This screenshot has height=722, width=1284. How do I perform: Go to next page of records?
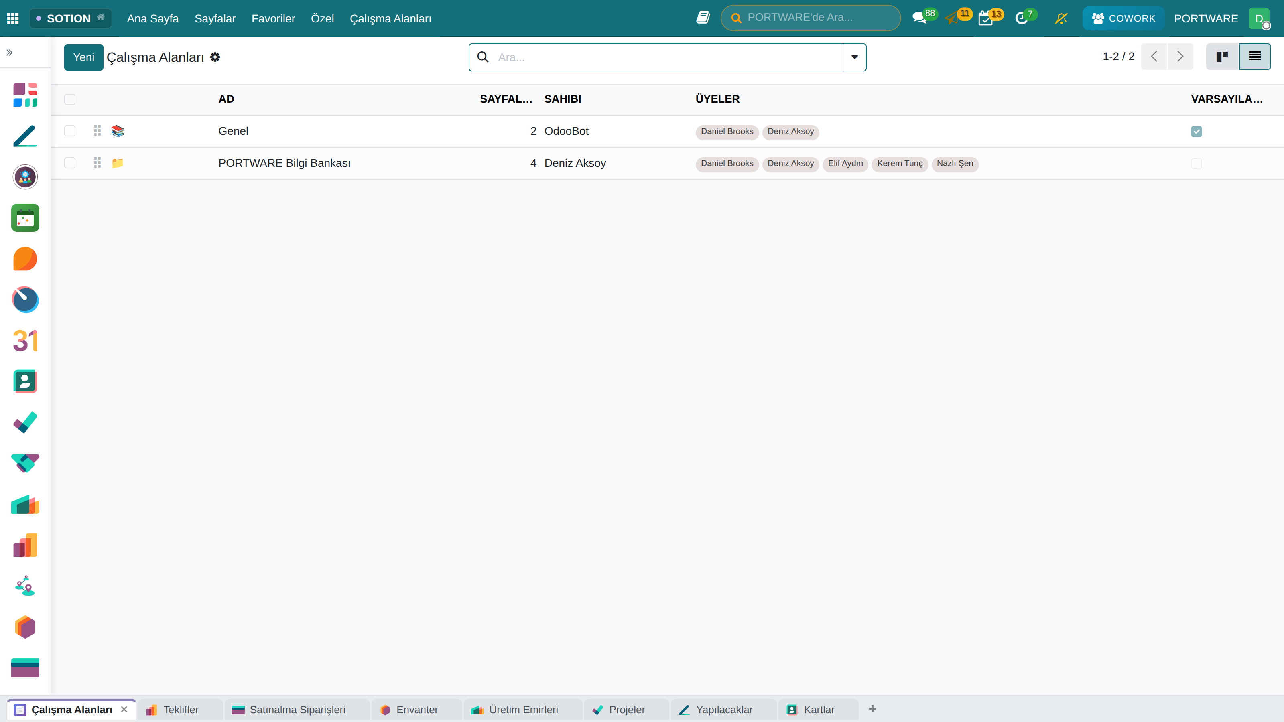1180,56
